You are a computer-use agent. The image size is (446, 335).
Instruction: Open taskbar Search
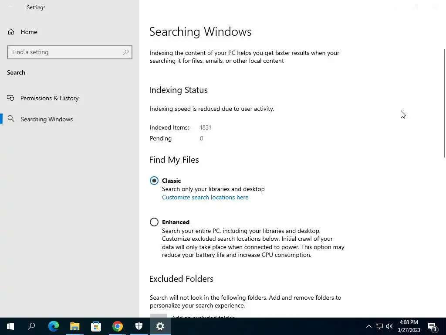pos(31,326)
